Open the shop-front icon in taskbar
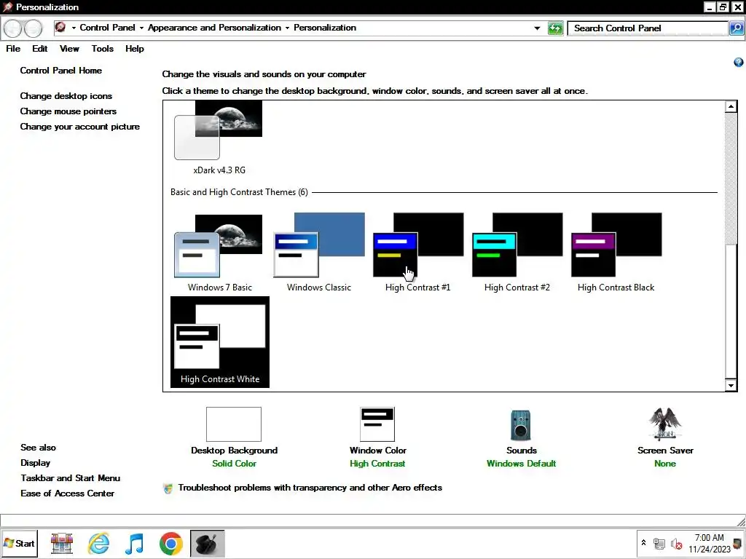The height and width of the screenshot is (559, 746). point(62,543)
